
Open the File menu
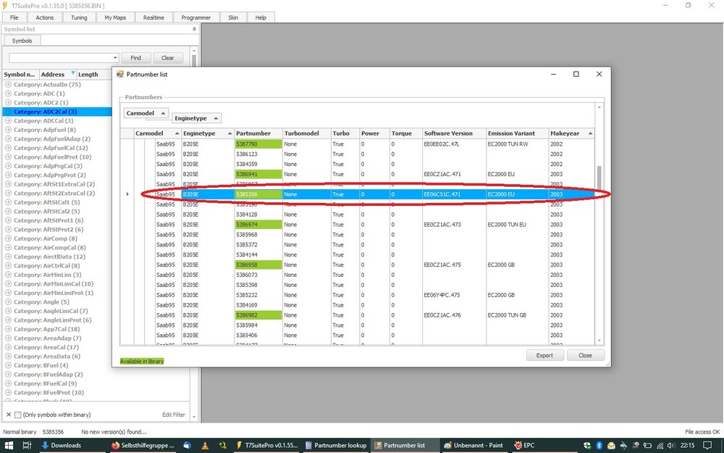point(14,17)
